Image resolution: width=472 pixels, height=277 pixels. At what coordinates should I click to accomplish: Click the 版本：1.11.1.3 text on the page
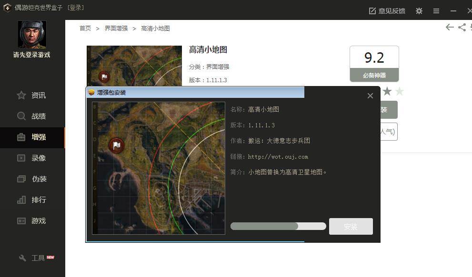[x=208, y=80]
